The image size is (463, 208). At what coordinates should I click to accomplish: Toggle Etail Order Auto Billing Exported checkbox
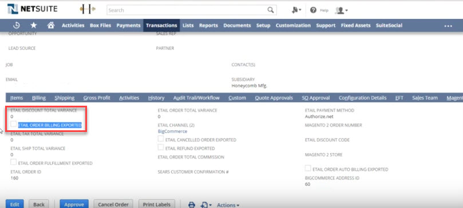[308, 168]
